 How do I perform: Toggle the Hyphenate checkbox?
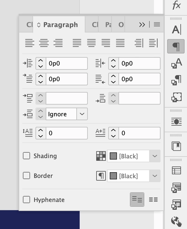[27, 200]
